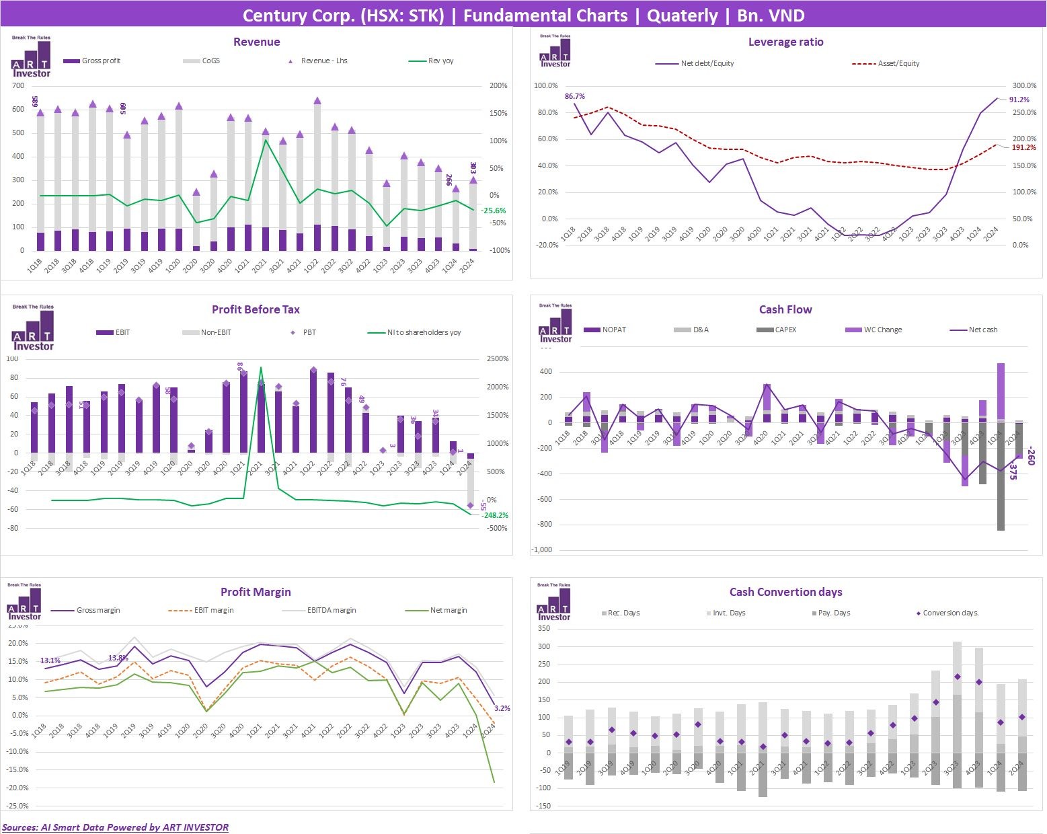Click the Cash Flow chart title
Screen dimensions: 1047x834
[x=785, y=309]
